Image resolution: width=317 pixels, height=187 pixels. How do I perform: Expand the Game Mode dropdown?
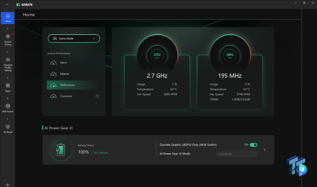point(74,38)
